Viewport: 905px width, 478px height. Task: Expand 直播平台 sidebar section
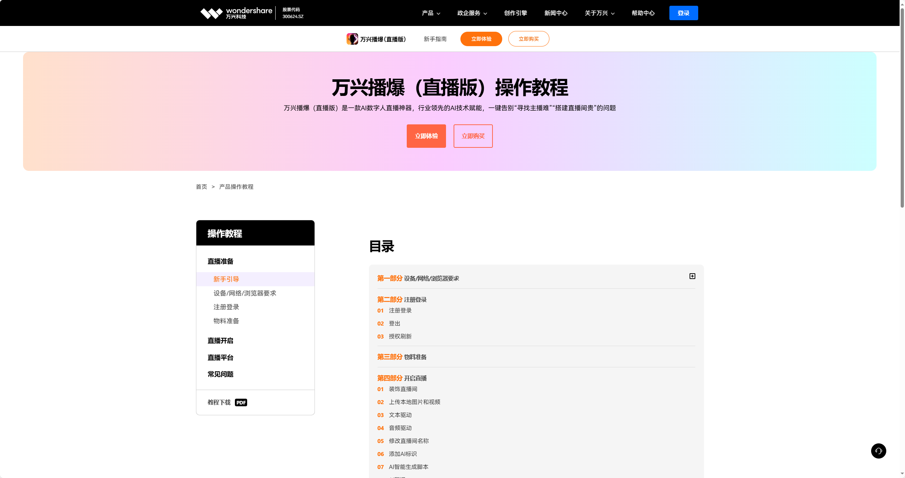click(220, 358)
